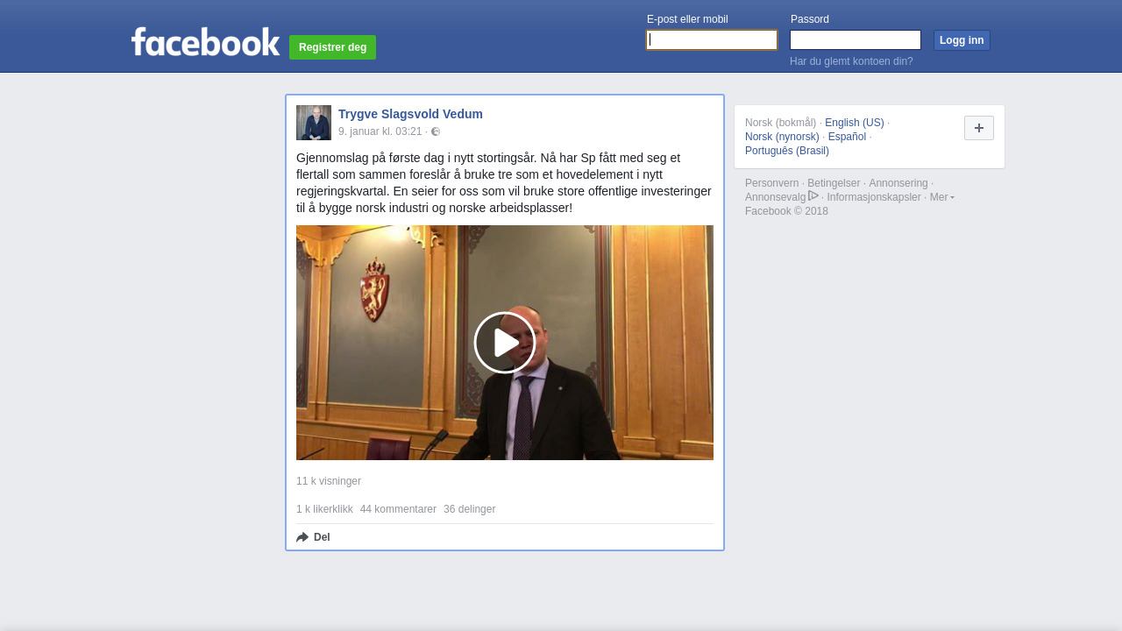Screen dimensions: 1122x631
Task: Open the Annonsering footer link
Action: point(898,183)
